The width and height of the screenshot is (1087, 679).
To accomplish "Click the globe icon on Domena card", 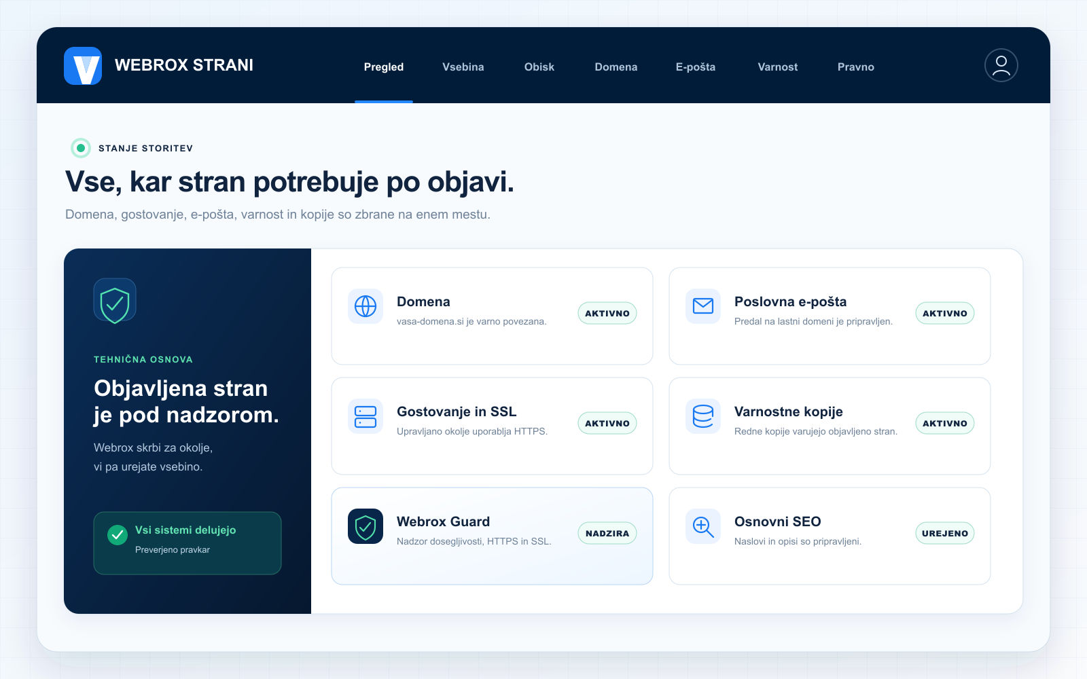I will (366, 306).
